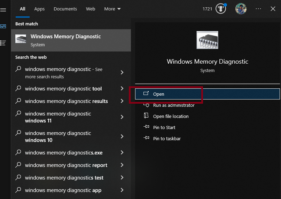The width and height of the screenshot is (281, 199).
Task: Open the user profile avatar
Action: (241, 9)
